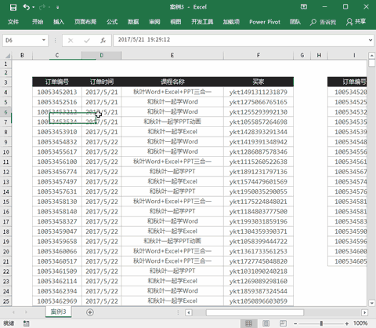Click the Undo arrow icon
376x328 pixels.
(27, 7)
